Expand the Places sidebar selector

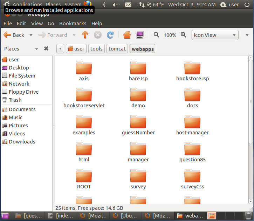pos(36,49)
